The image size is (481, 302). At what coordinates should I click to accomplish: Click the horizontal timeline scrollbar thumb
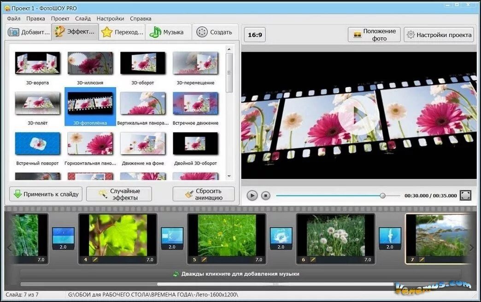click(x=275, y=284)
